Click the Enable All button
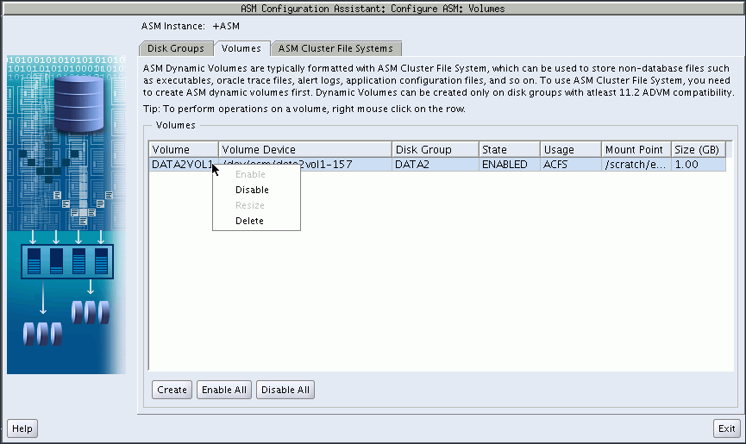 tap(223, 390)
